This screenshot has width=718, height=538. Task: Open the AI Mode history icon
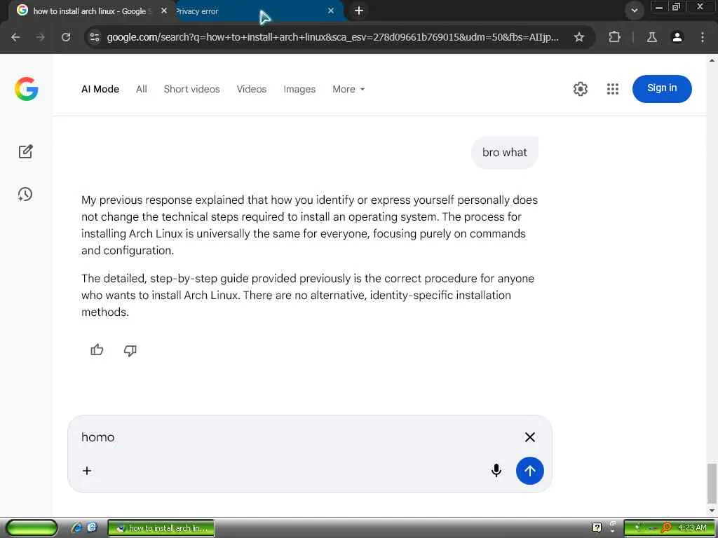coord(25,194)
